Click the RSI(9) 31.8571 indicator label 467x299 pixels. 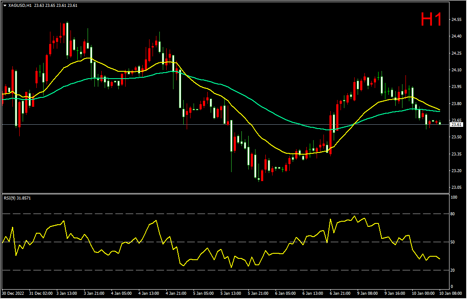point(17,198)
